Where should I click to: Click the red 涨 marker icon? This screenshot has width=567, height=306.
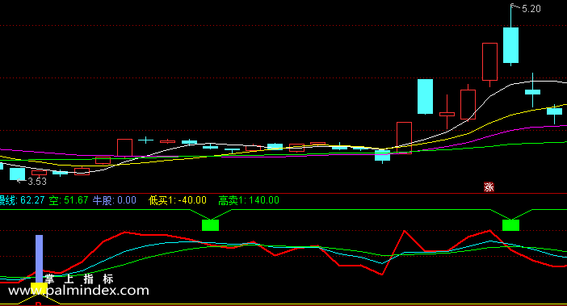pos(489,187)
